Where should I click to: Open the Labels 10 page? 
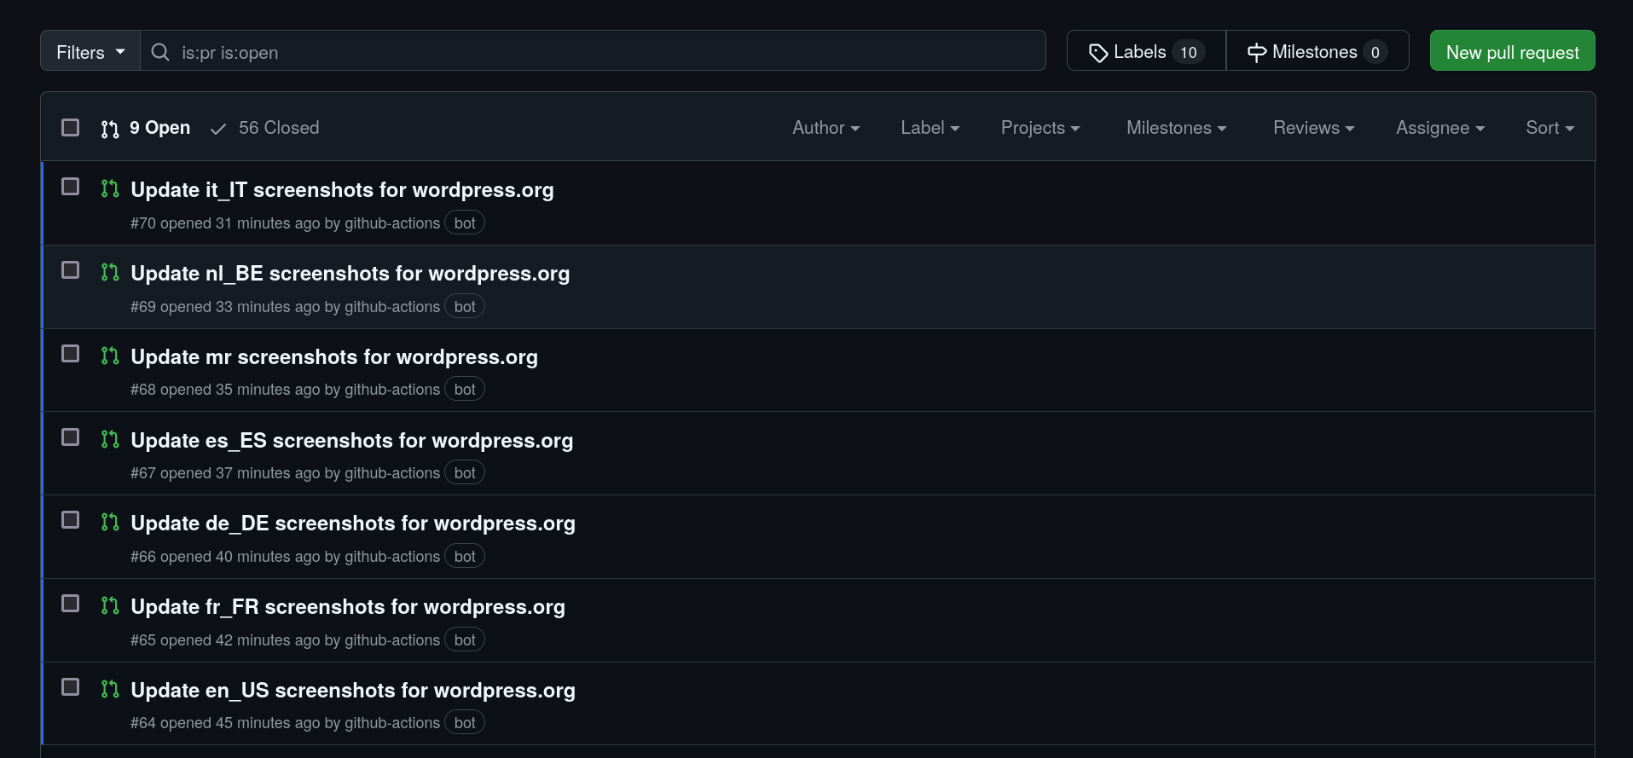tap(1146, 51)
